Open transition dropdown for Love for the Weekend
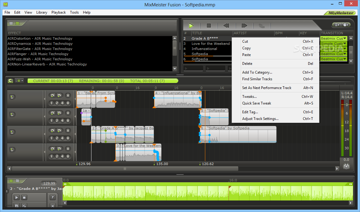 (x=345, y=43)
